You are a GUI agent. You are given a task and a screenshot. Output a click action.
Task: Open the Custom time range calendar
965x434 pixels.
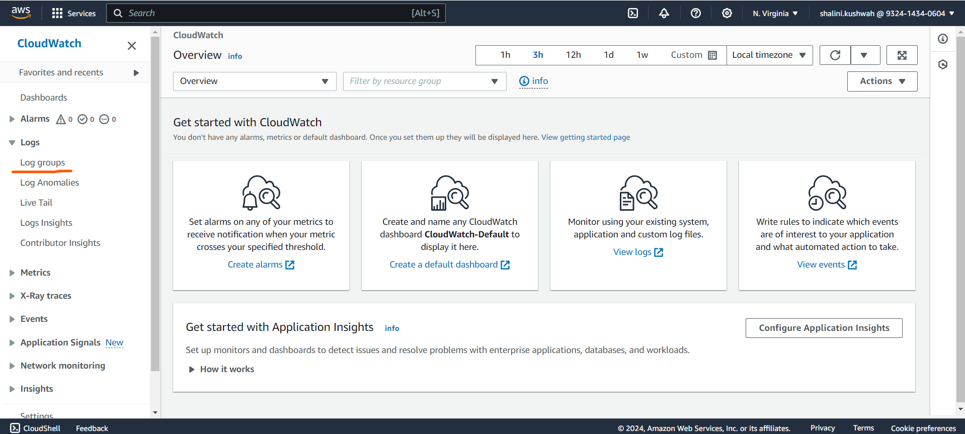click(x=694, y=55)
